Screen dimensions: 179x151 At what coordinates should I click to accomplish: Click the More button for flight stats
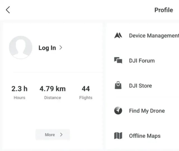click(53, 135)
